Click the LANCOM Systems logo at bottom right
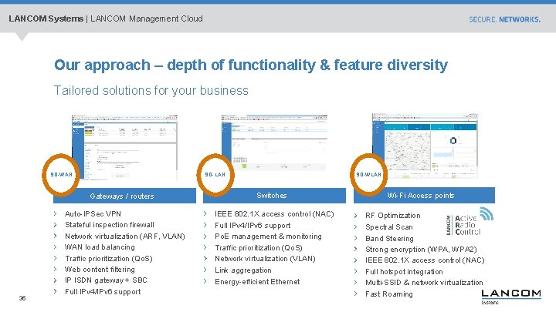Image resolution: width=556 pixels, height=312 pixels. (x=511, y=297)
